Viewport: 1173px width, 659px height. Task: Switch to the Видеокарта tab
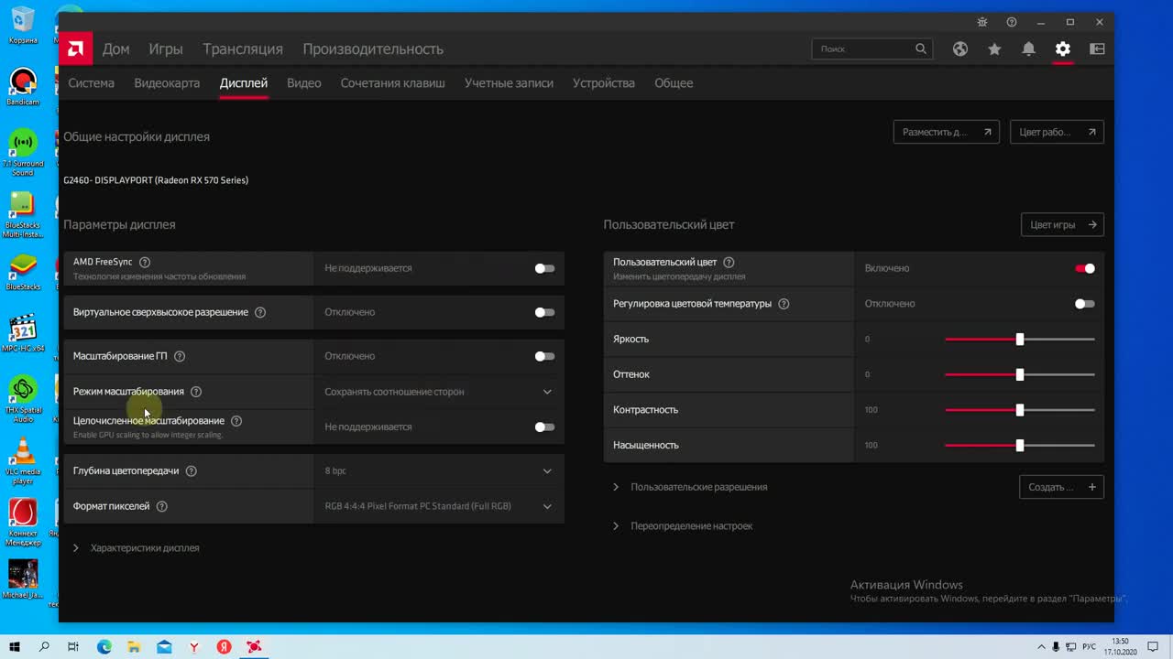(x=167, y=82)
